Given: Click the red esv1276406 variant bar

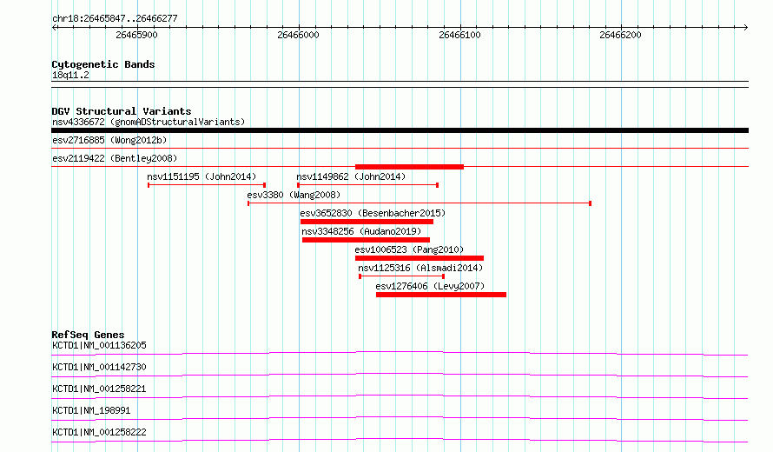Looking at the screenshot, I should pyautogui.click(x=441, y=295).
